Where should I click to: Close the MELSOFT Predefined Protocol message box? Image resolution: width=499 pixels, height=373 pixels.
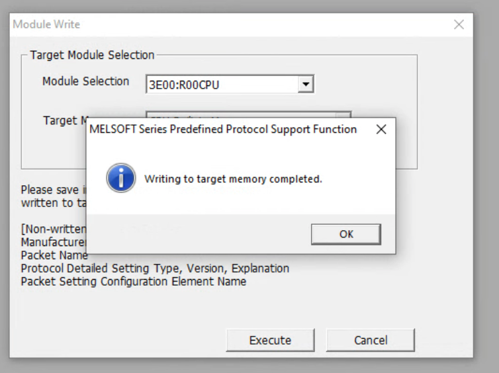coord(381,130)
